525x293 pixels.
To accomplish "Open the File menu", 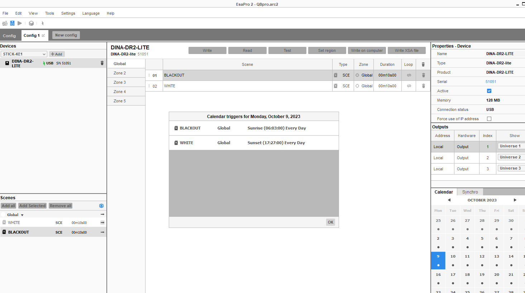I will coord(5,13).
